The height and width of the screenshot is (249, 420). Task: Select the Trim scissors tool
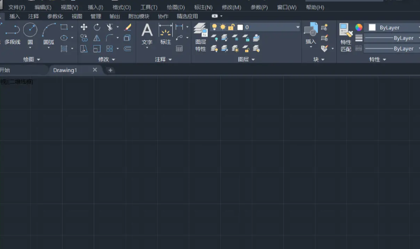pyautogui.click(x=110, y=27)
